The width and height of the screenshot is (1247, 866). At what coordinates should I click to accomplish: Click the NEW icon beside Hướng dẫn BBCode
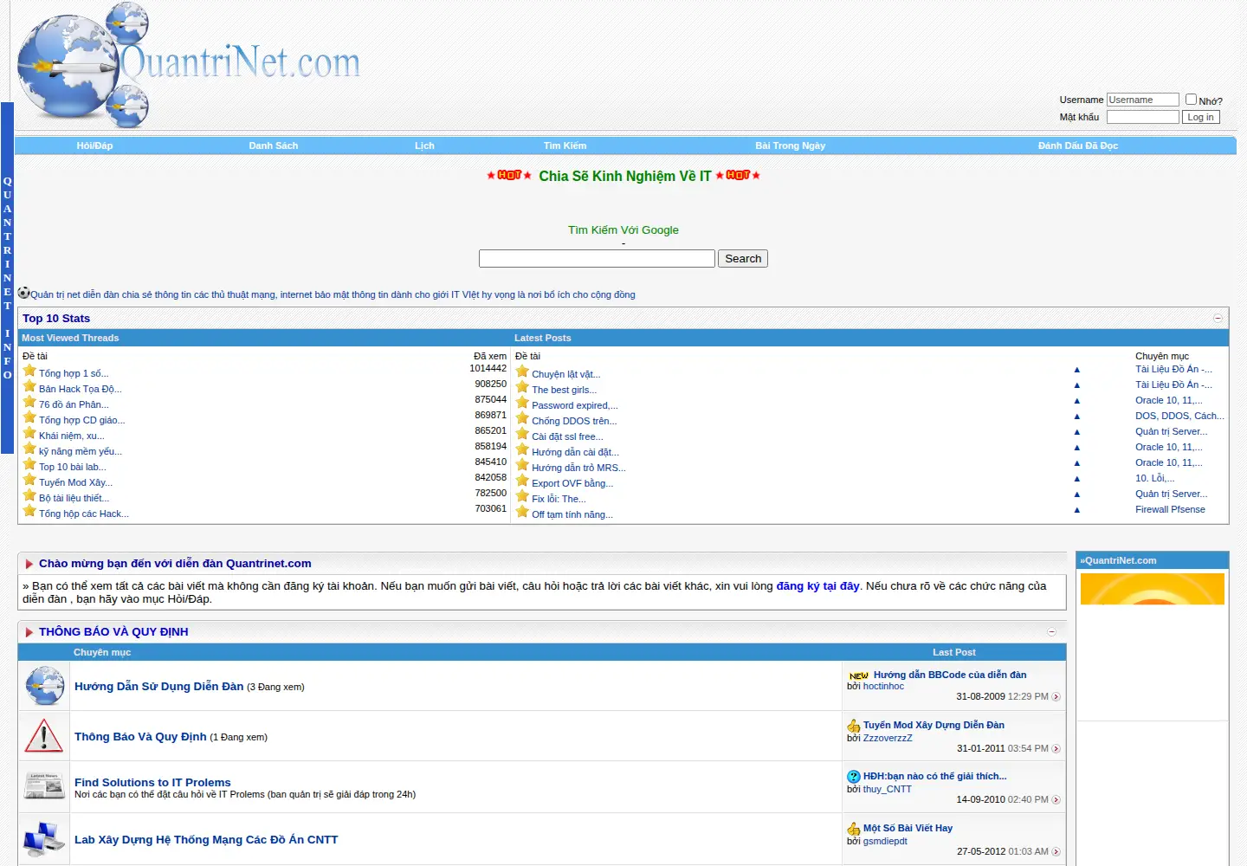coord(858,675)
